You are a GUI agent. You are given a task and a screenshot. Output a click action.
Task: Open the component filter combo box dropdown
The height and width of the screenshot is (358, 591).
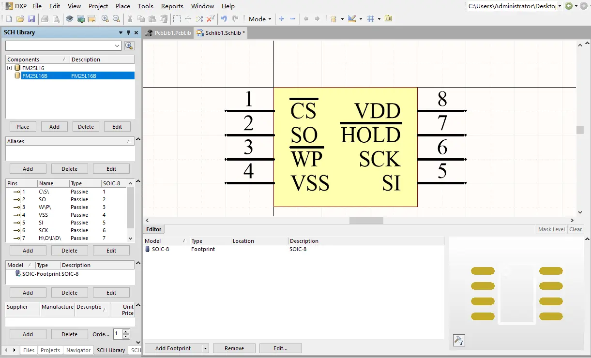[x=117, y=45]
